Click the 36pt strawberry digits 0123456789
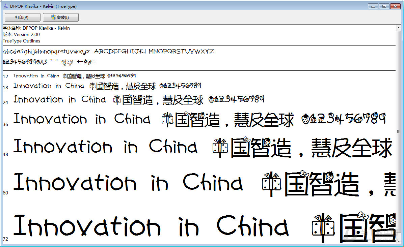404x247 pixels. 344,119
